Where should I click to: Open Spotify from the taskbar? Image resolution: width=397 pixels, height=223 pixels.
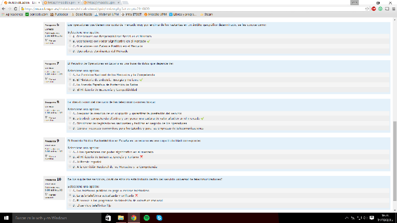(147, 218)
